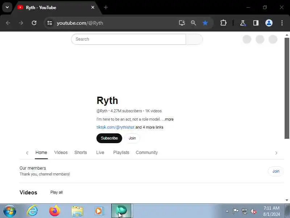Open zoom control in address bar
The image size is (290, 218).
pyautogui.click(x=194, y=23)
